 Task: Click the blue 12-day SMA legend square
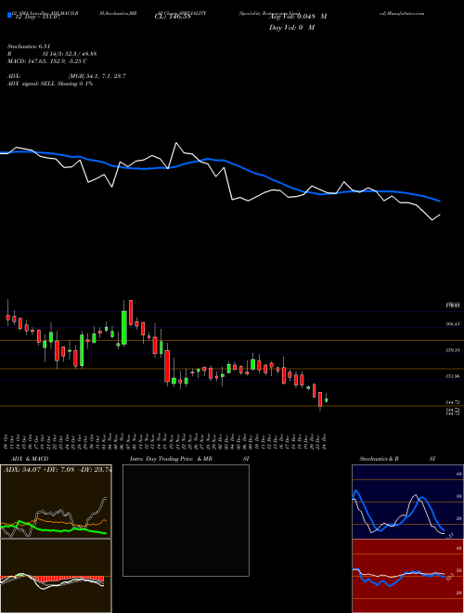pyautogui.click(x=9, y=16)
